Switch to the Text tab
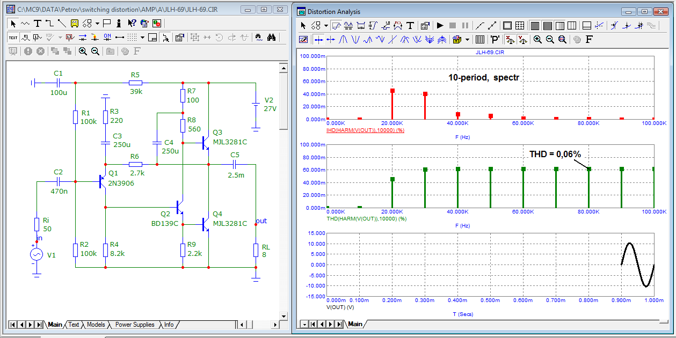Screen dimensions: 676x338 pyautogui.click(x=74, y=325)
